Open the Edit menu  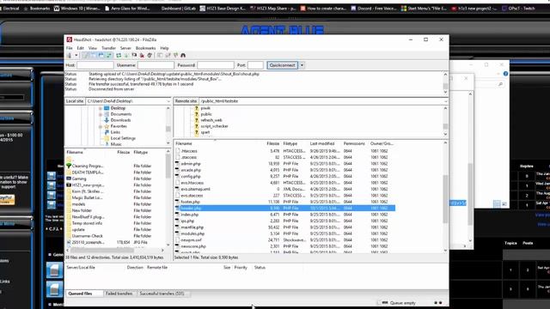tap(80, 48)
